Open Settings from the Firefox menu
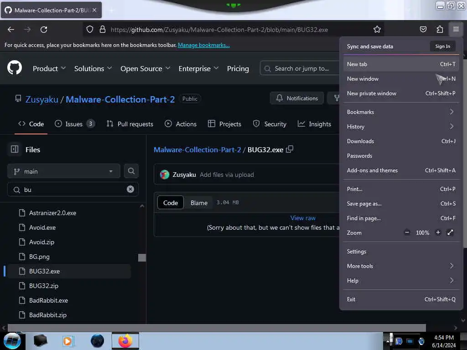Image resolution: width=467 pixels, height=350 pixels. (x=401, y=252)
